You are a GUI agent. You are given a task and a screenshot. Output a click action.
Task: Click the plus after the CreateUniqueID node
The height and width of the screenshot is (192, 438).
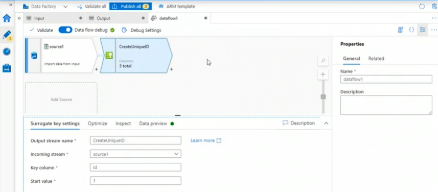coord(172,69)
